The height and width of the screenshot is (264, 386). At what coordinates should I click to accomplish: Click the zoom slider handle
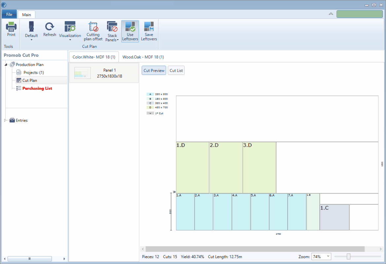pyautogui.click(x=348, y=257)
